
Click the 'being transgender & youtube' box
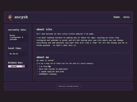click(x=18, y=37)
